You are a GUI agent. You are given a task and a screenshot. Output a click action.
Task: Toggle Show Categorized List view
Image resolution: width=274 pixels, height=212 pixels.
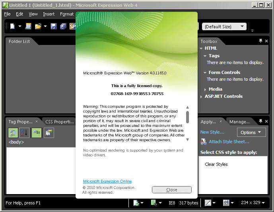pyautogui.click(x=13, y=133)
